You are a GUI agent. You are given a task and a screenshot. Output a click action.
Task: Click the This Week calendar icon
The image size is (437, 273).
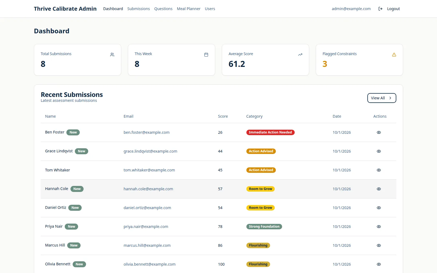206,55
